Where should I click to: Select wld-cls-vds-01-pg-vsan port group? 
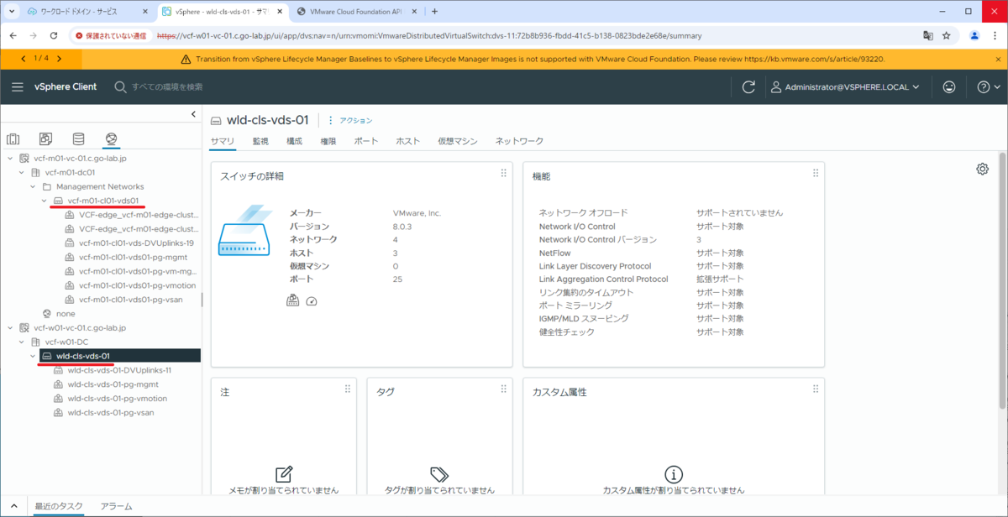pyautogui.click(x=111, y=413)
